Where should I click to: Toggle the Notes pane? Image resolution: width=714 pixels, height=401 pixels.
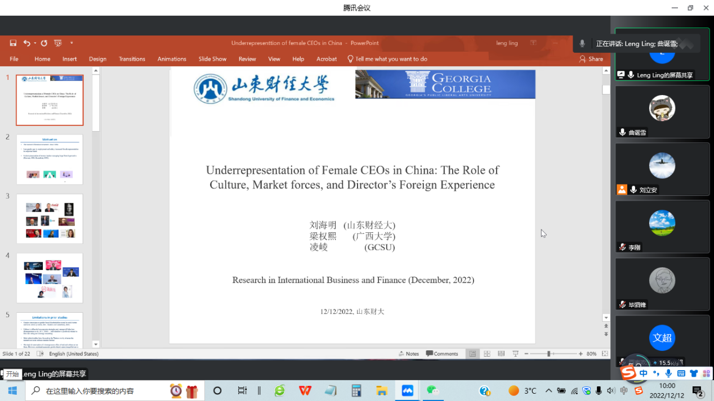coord(409,354)
